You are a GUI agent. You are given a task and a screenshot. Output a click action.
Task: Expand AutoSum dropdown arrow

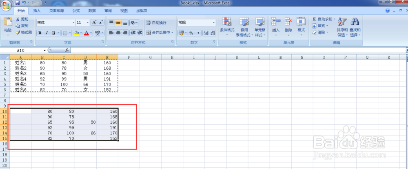(x=335, y=19)
